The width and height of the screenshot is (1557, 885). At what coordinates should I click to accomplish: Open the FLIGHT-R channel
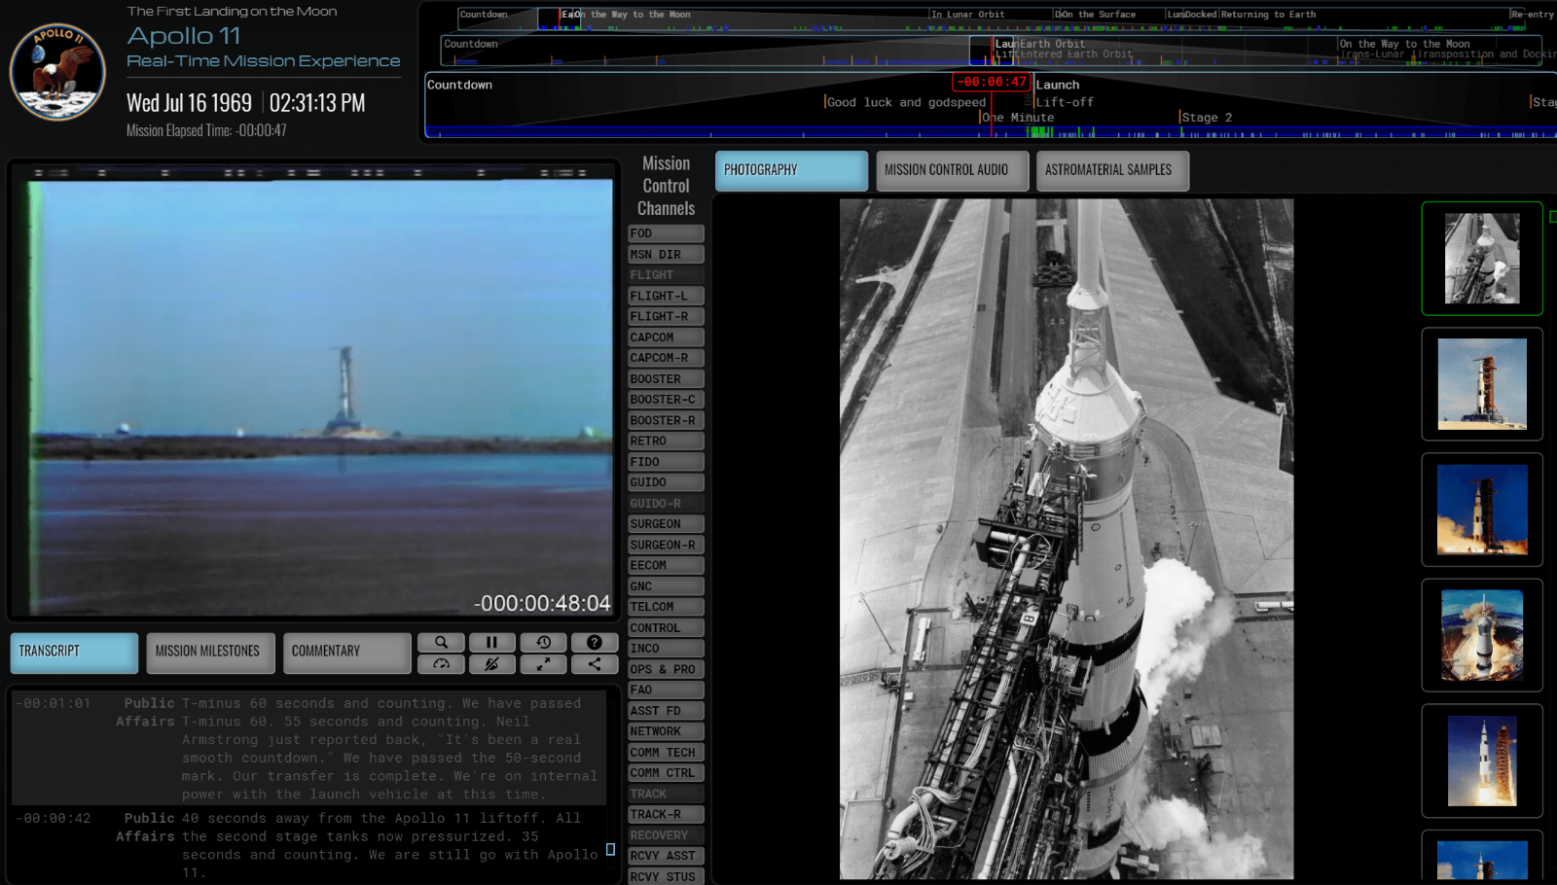666,317
